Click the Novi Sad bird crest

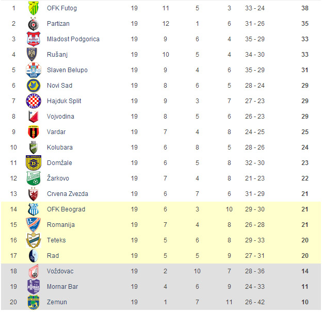pos(34,86)
